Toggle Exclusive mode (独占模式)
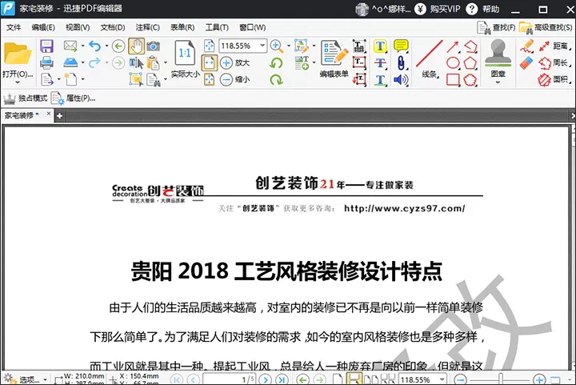The width and height of the screenshot is (576, 385). point(26,98)
